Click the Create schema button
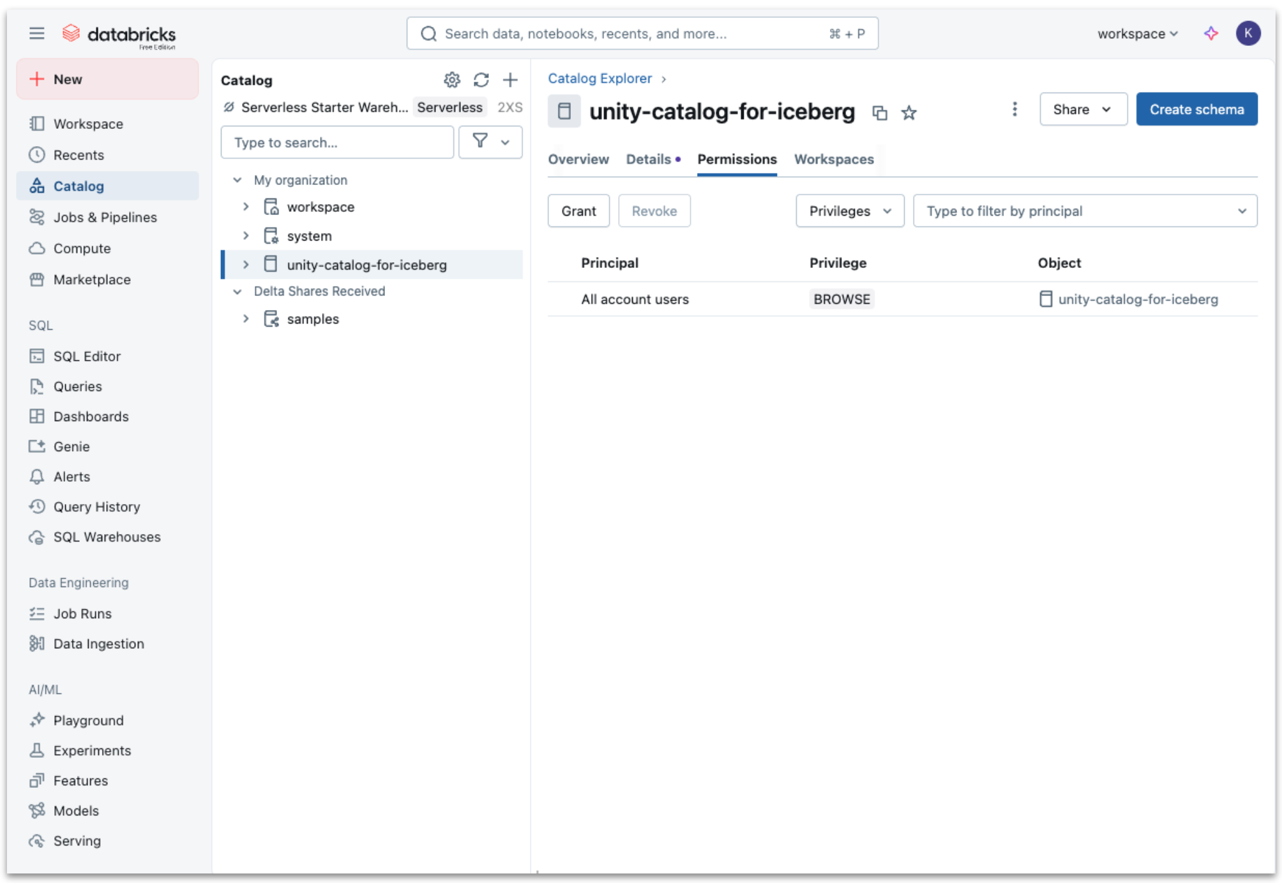This screenshot has height=883, width=1282. coord(1196,108)
